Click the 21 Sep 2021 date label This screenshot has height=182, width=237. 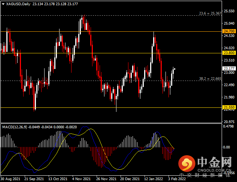pos(34,179)
